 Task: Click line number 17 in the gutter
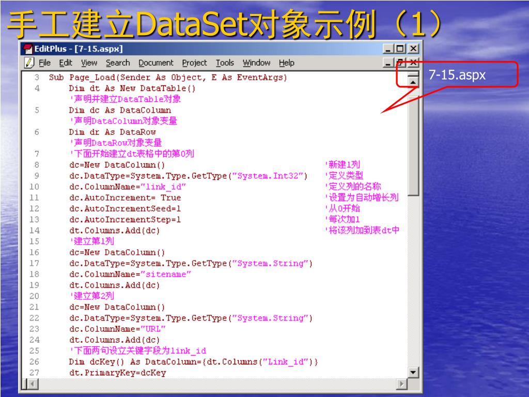point(34,263)
